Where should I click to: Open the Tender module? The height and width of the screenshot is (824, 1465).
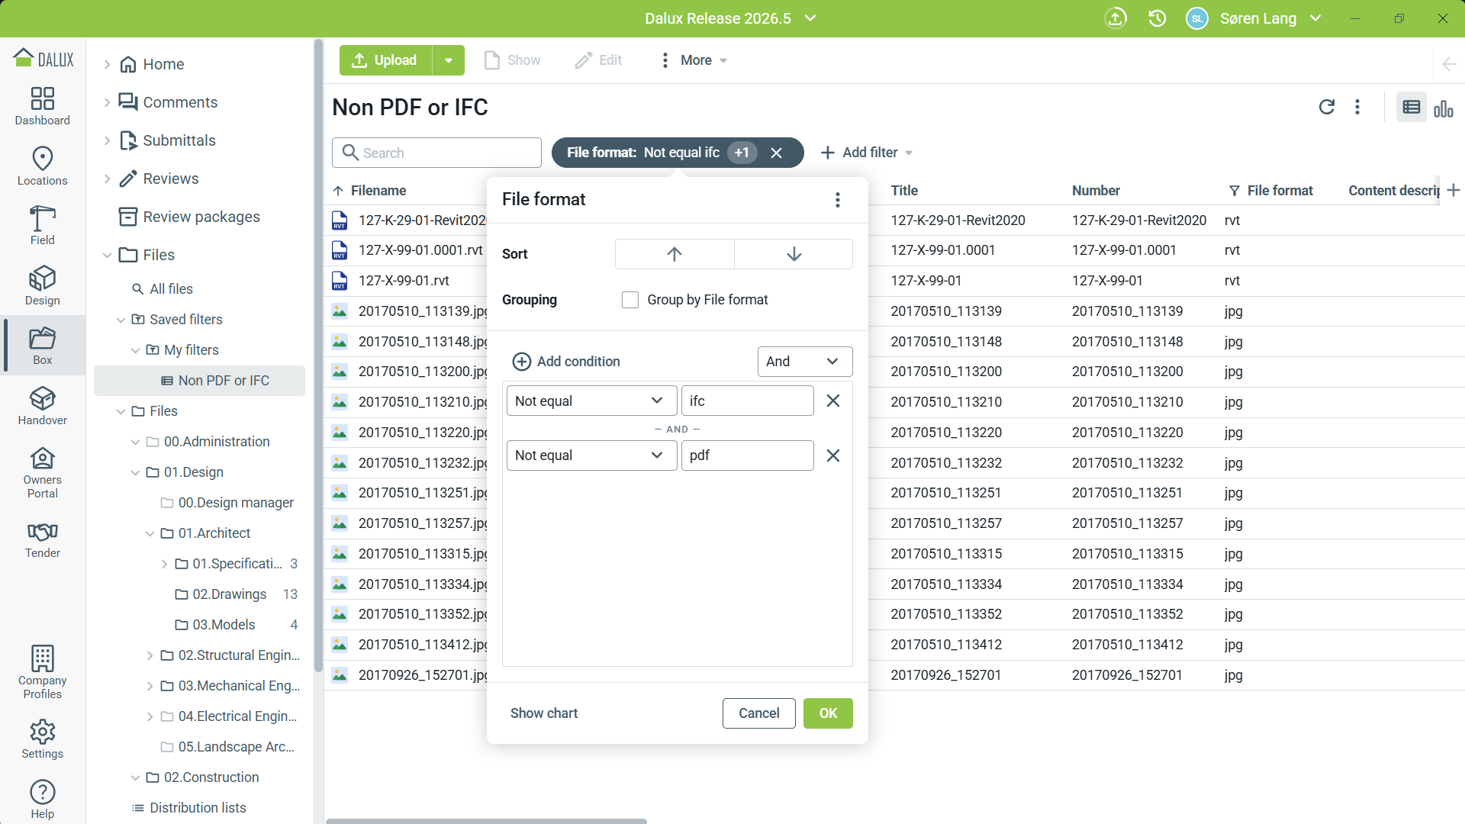(43, 539)
